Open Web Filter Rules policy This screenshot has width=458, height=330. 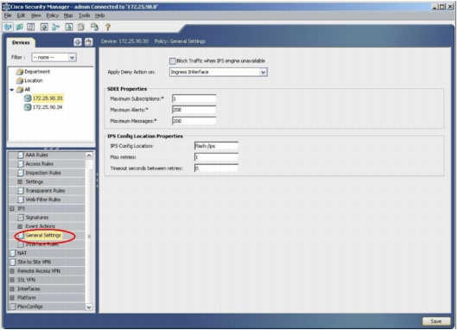coord(42,200)
